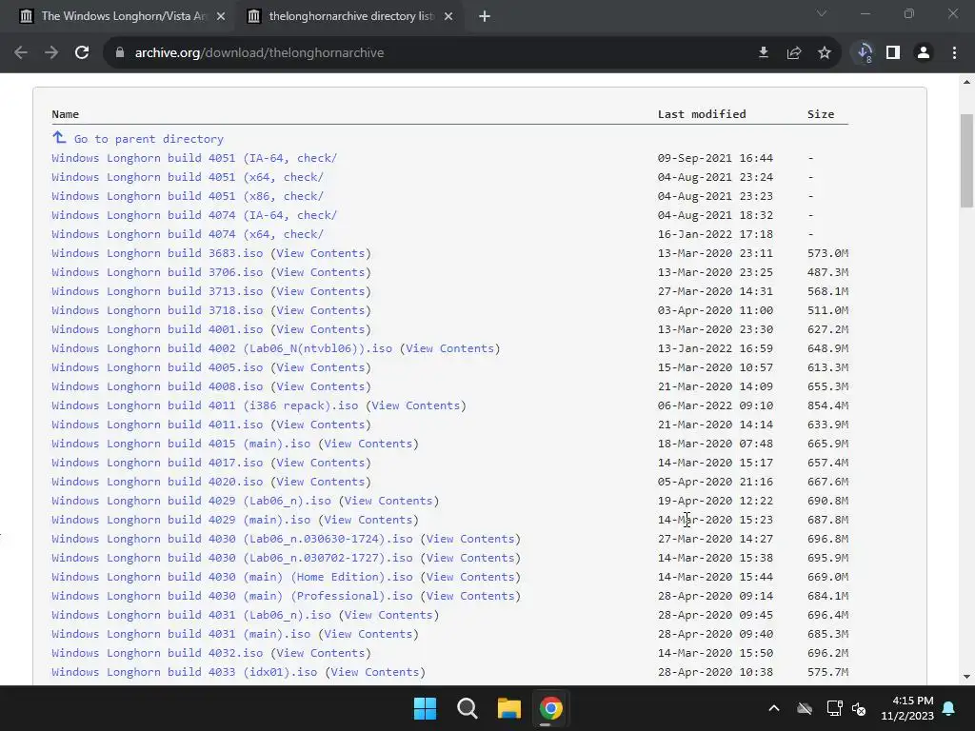Open the tab search chevron
The image size is (975, 731).
[822, 13]
